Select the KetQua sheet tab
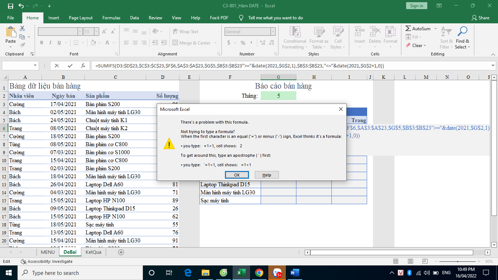This screenshot has height=280, width=498. [93, 252]
